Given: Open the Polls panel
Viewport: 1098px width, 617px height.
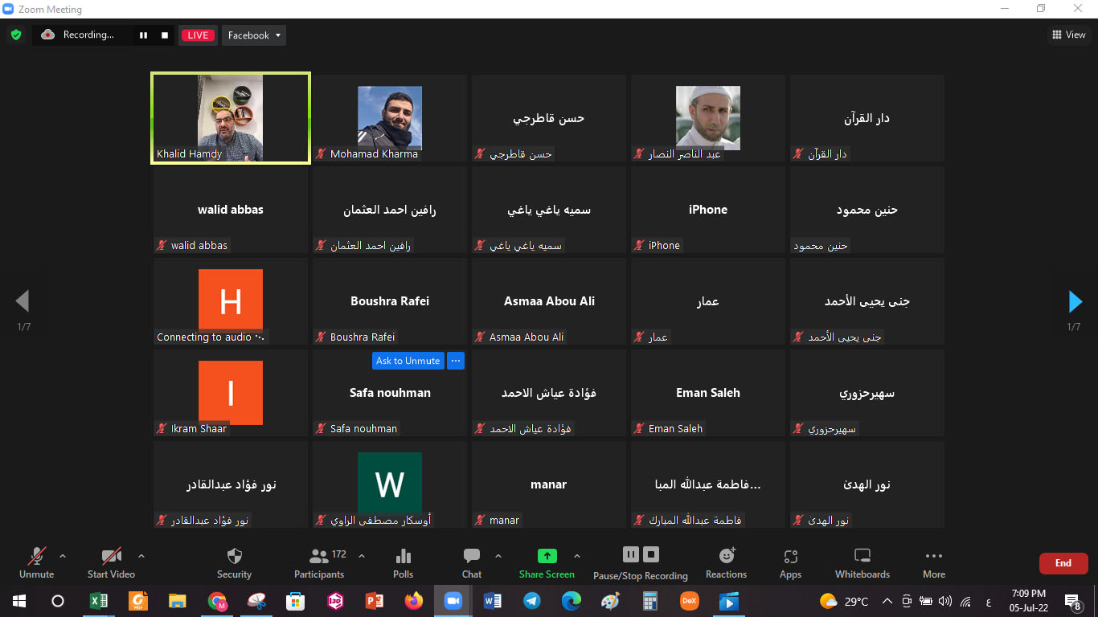Looking at the screenshot, I should pyautogui.click(x=404, y=562).
